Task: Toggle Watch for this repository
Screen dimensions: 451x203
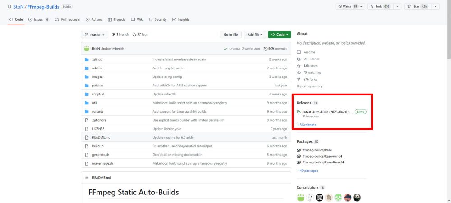Action: (349, 6)
